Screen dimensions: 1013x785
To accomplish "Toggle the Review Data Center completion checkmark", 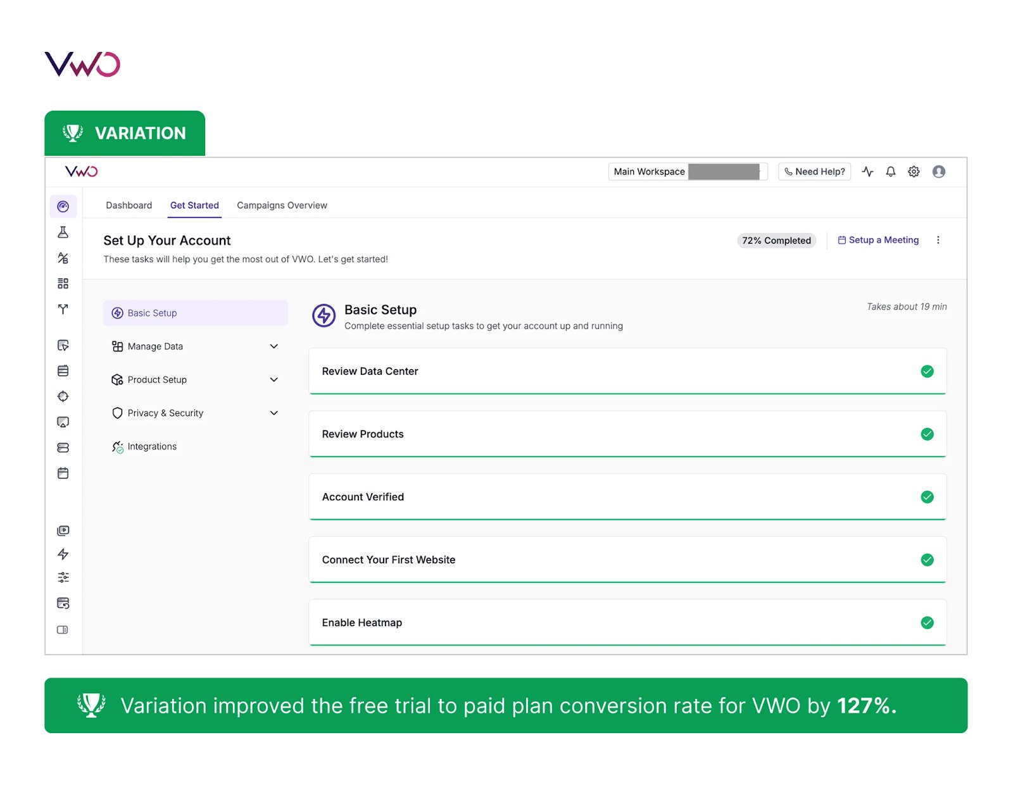I will click(x=927, y=372).
